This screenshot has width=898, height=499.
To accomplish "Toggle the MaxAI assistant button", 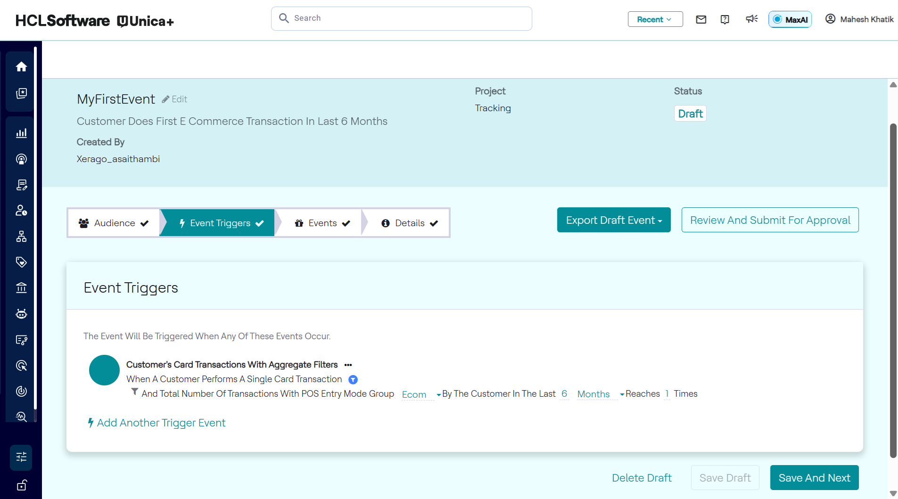I will click(x=790, y=19).
